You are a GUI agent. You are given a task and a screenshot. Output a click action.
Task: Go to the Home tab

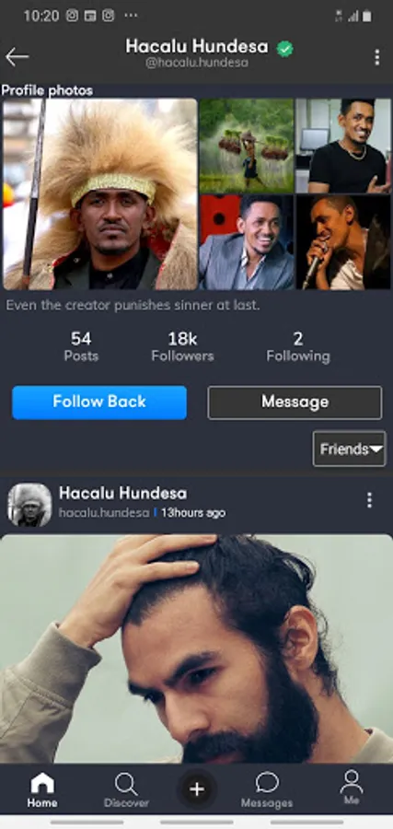tap(42, 790)
